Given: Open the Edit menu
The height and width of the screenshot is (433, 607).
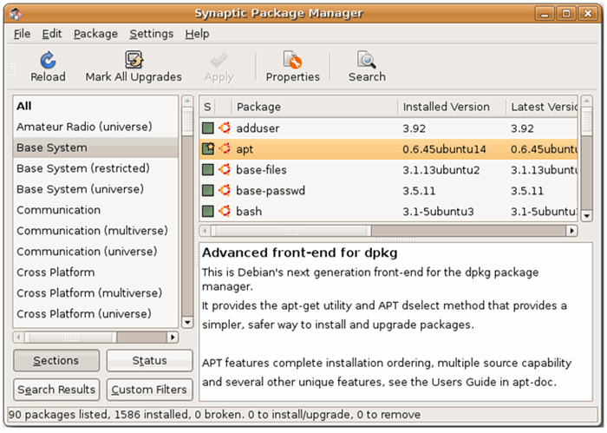Looking at the screenshot, I should [52, 34].
